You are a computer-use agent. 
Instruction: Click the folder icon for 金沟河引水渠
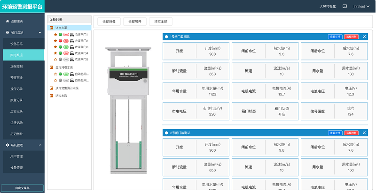[x=52, y=67]
